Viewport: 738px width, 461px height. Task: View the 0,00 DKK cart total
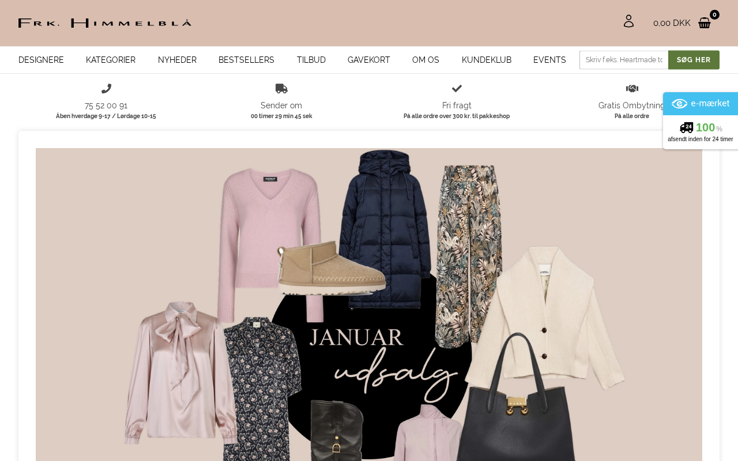coord(672,23)
